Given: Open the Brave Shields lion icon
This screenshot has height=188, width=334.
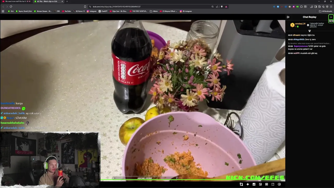Looking at the screenshot, I should pos(222,7).
